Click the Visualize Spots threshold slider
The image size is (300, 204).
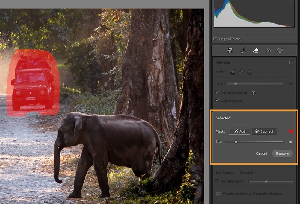point(270,181)
